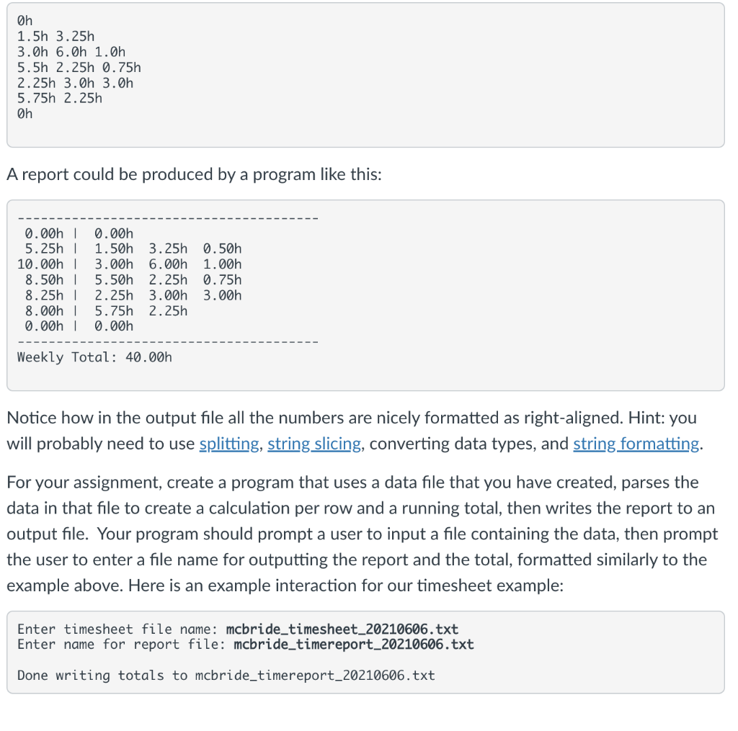The width and height of the screenshot is (738, 731).
Task: Open the "string slicing" hyperlink
Action: [x=314, y=444]
